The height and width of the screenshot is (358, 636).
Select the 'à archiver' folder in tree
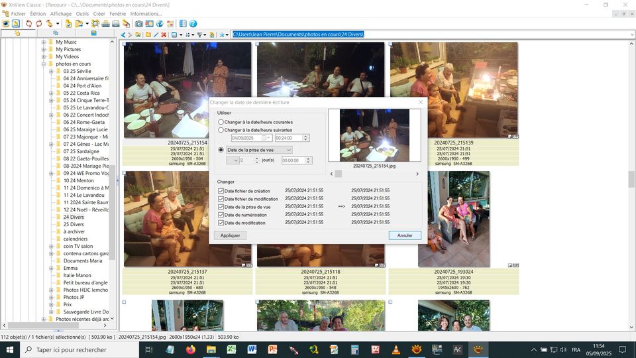74,231
